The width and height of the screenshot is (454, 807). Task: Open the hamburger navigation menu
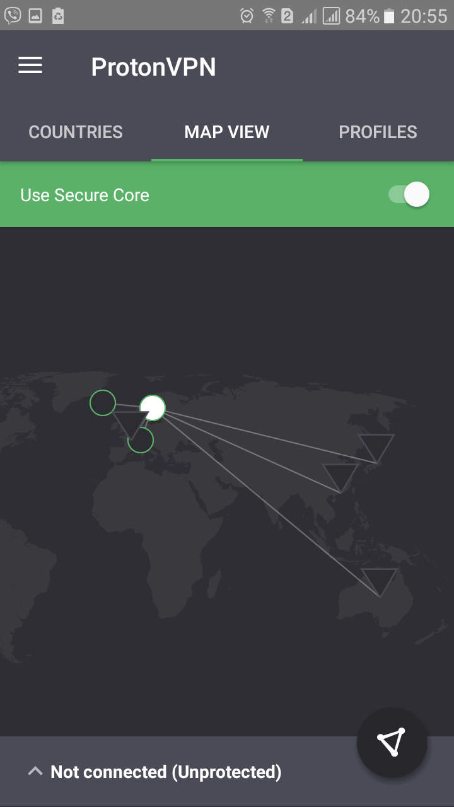click(x=30, y=66)
